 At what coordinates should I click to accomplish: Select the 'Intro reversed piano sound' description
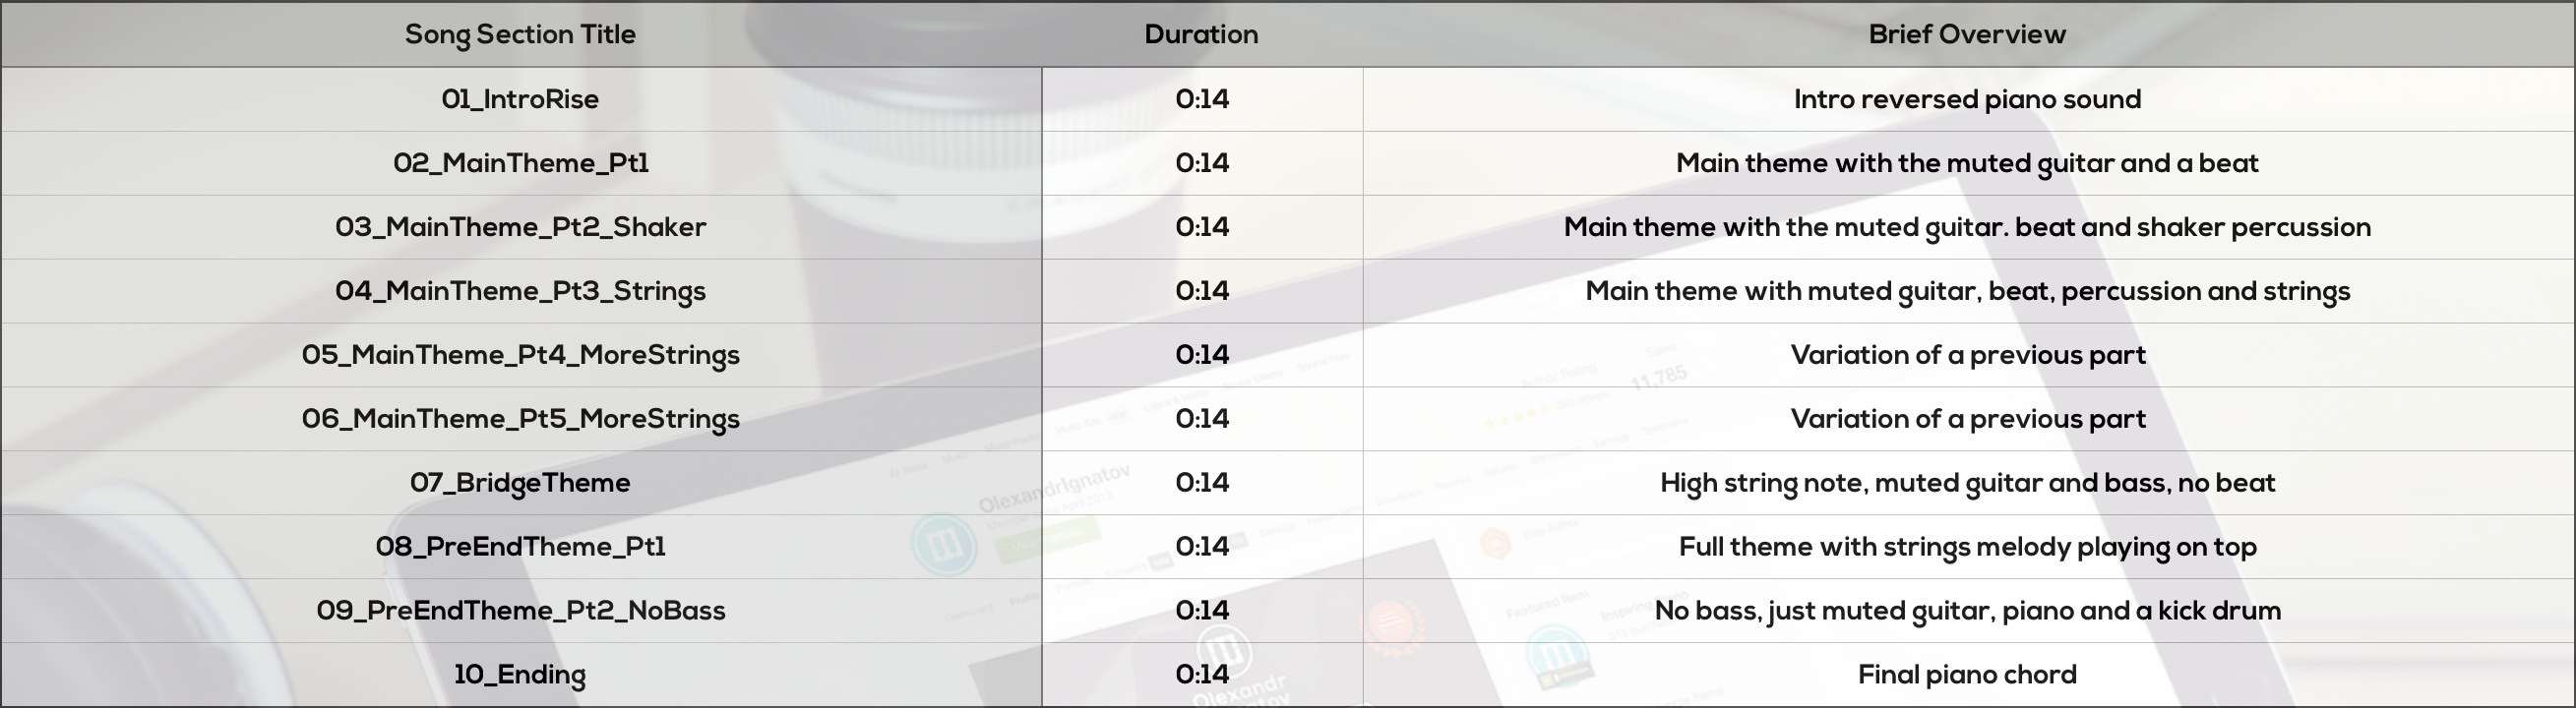[1967, 99]
